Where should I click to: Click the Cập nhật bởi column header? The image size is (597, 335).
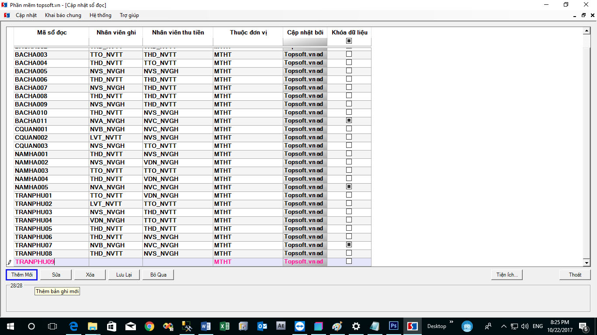tap(305, 33)
